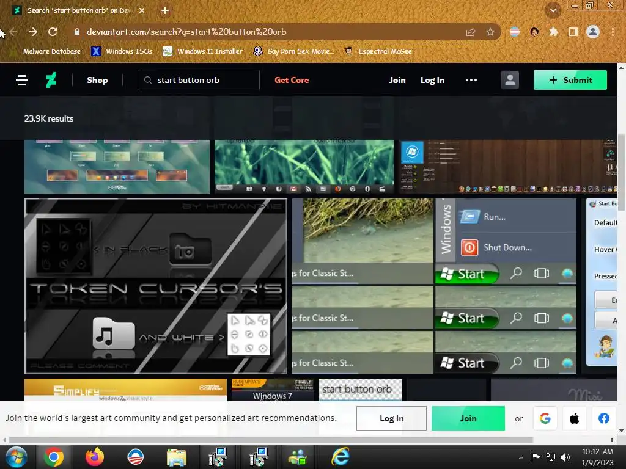Open Firefox from the taskbar
The width and height of the screenshot is (626, 469).
click(95, 457)
